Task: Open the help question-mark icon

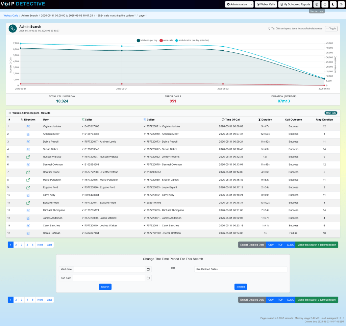Action: click(x=325, y=4)
